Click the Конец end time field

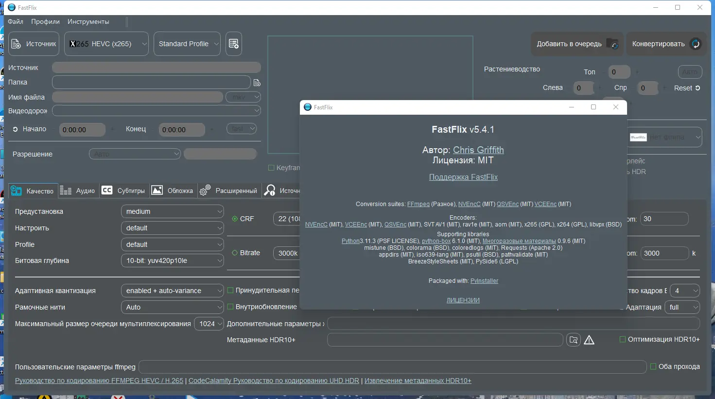[x=182, y=130]
